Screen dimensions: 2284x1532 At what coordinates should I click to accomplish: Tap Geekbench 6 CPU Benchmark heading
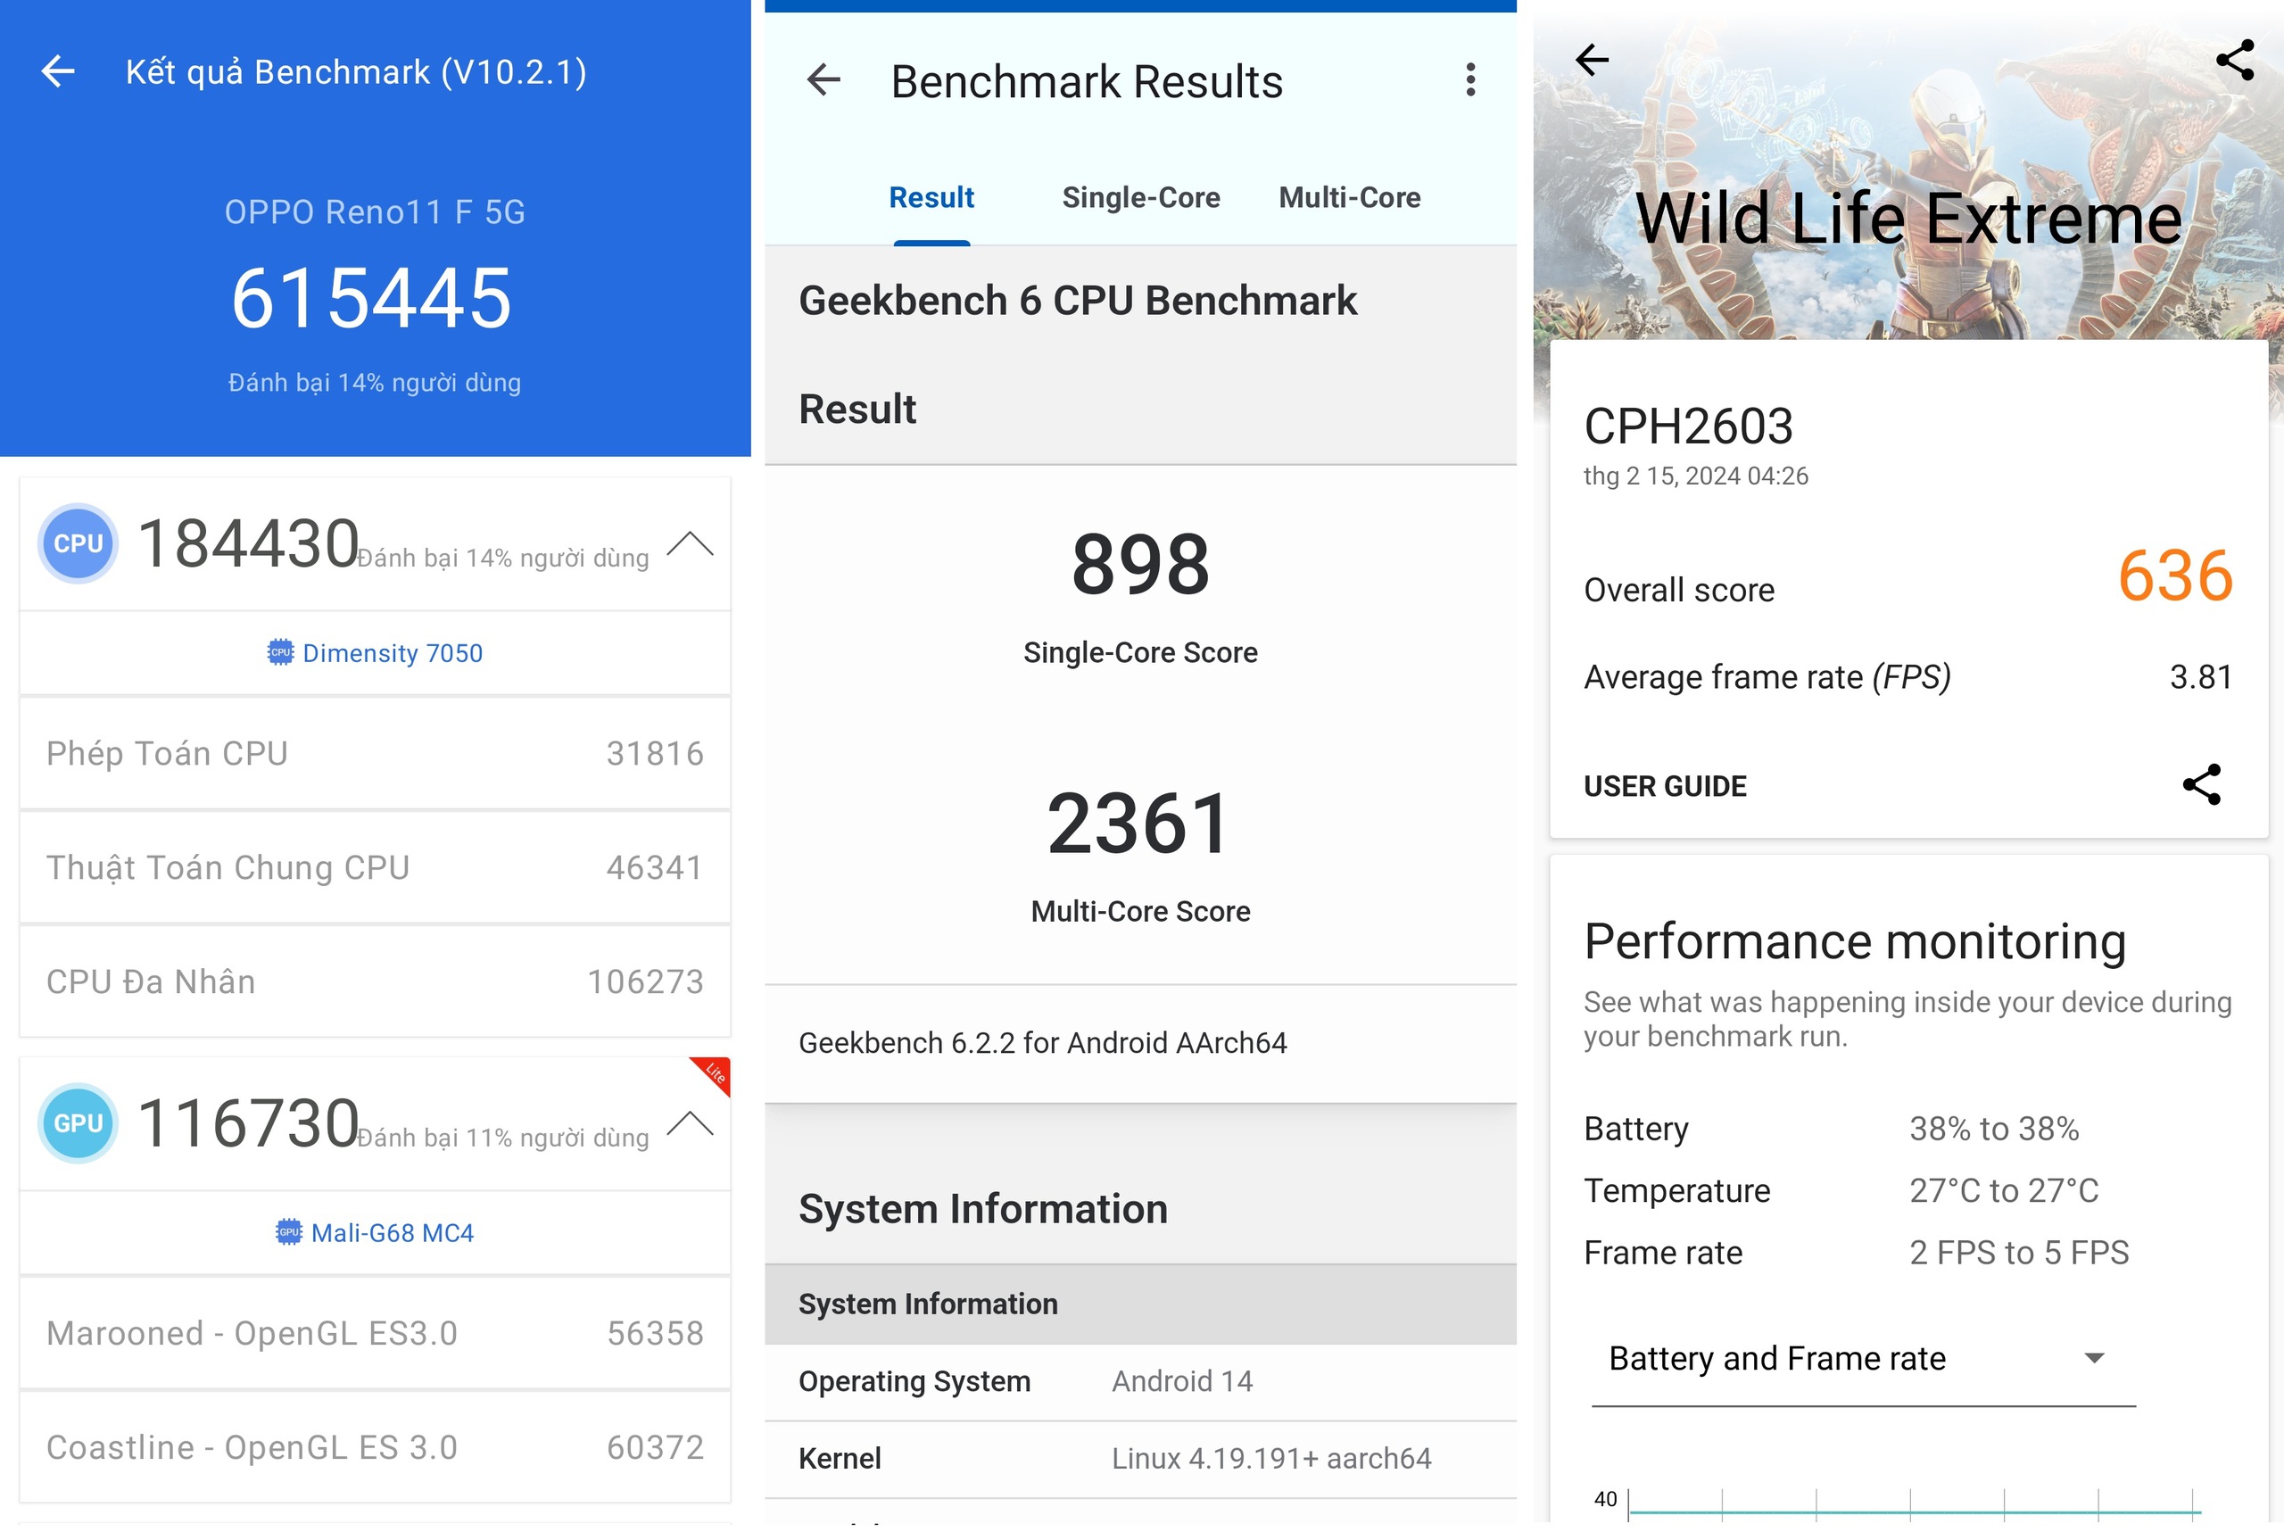tap(1078, 301)
